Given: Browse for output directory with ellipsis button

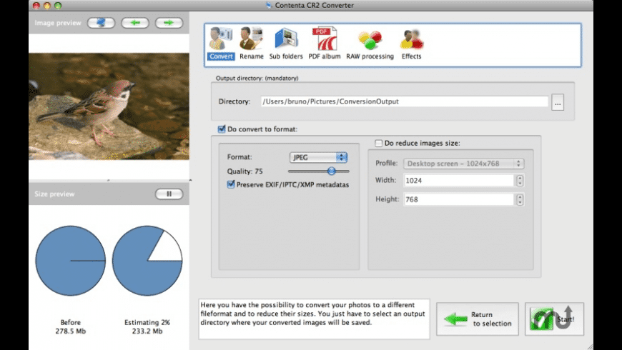Looking at the screenshot, I should 558,102.
